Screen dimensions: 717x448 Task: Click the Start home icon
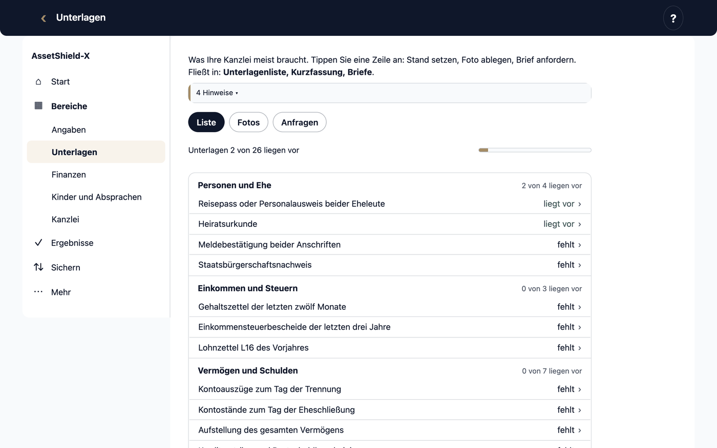pyautogui.click(x=38, y=82)
